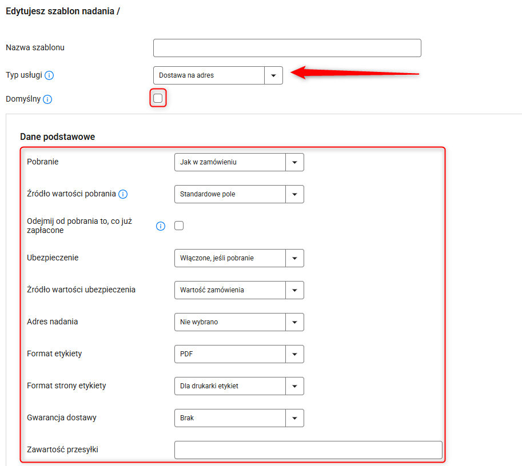Screen dimensions: 522x466
Task: Click info icon for Odejmij od pobrania
Action: tap(161, 226)
